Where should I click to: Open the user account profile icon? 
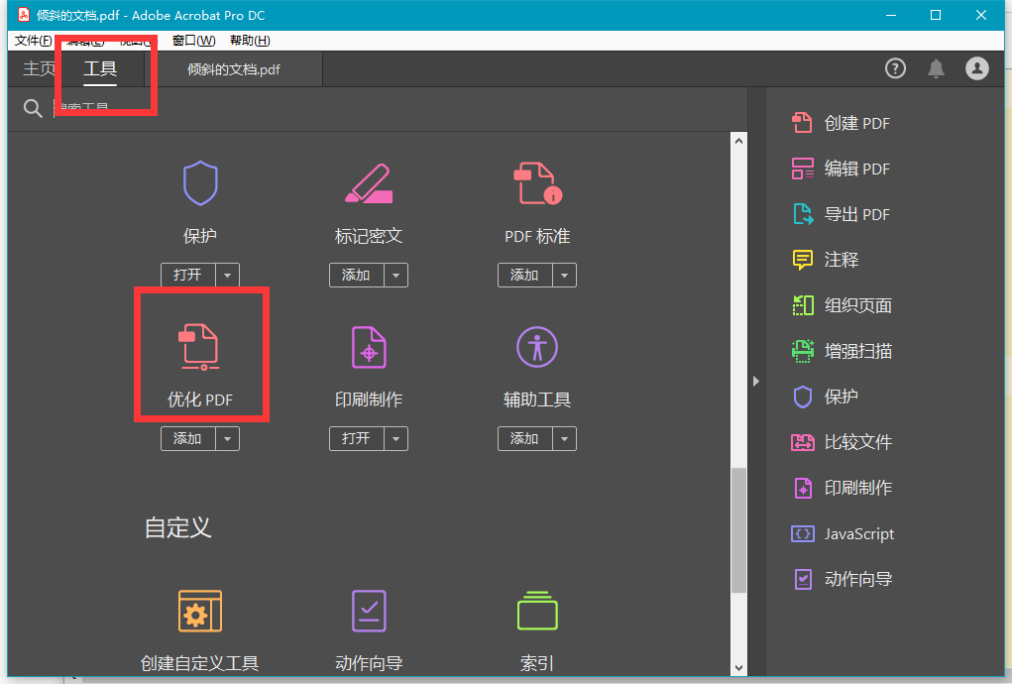(977, 68)
